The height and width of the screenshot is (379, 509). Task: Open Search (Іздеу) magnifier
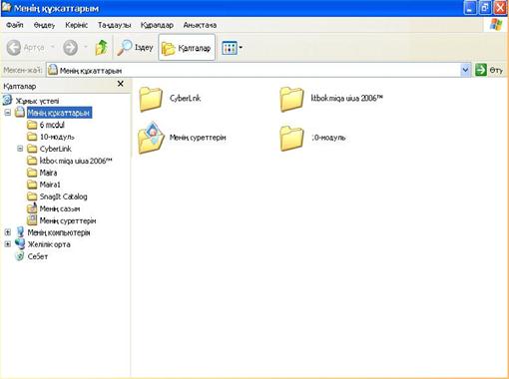tap(125, 48)
